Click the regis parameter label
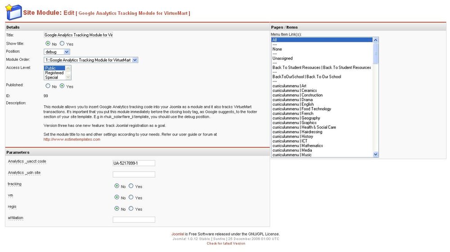The image size is (450, 252). [12, 207]
